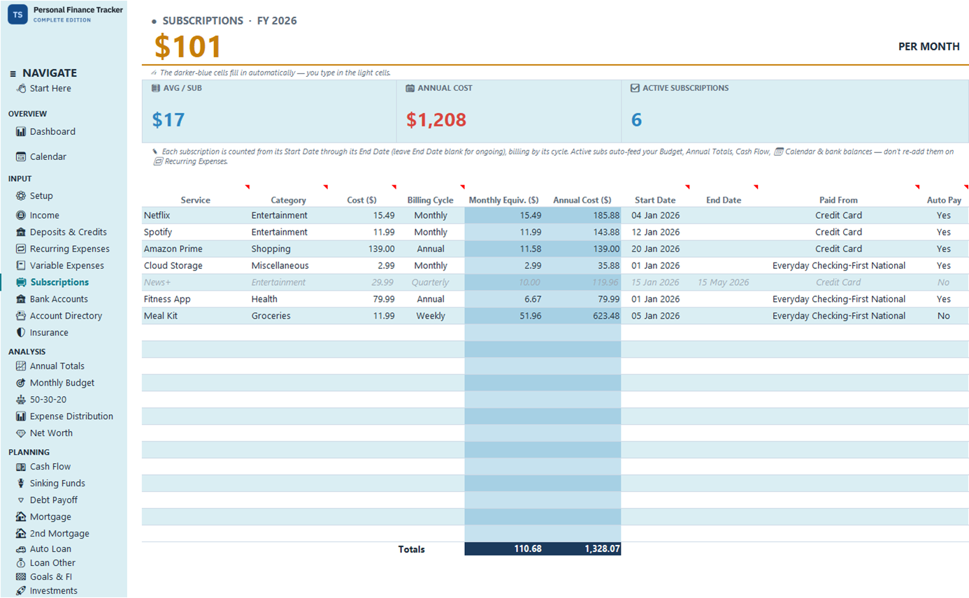Click the AVG / SUB card icon
Viewport: 969px width, 598px height.
[155, 89]
